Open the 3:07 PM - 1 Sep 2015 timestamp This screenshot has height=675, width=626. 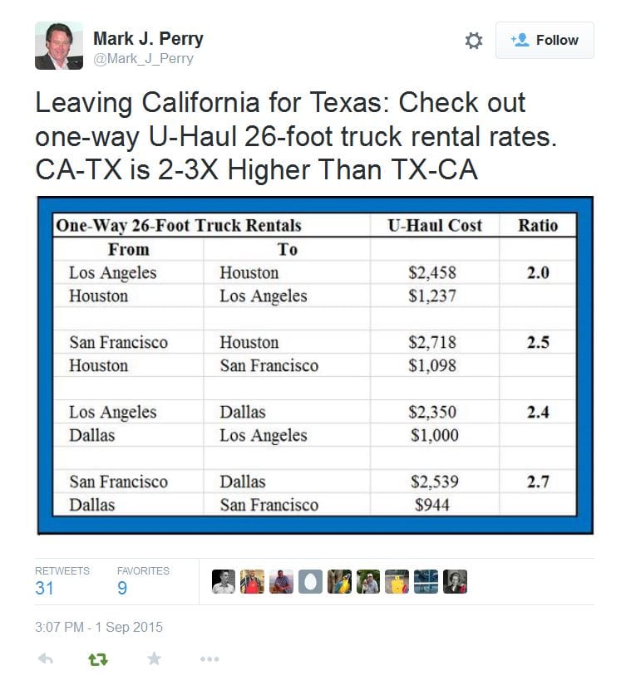99,628
